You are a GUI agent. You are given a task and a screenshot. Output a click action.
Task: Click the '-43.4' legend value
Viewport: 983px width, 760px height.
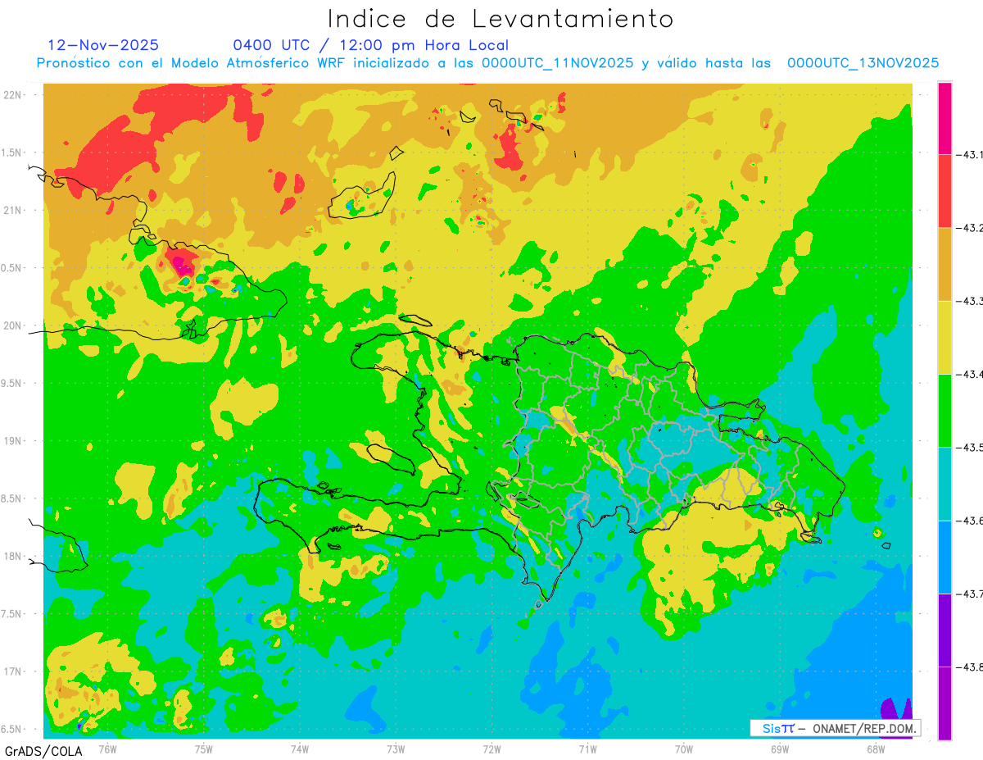(970, 375)
